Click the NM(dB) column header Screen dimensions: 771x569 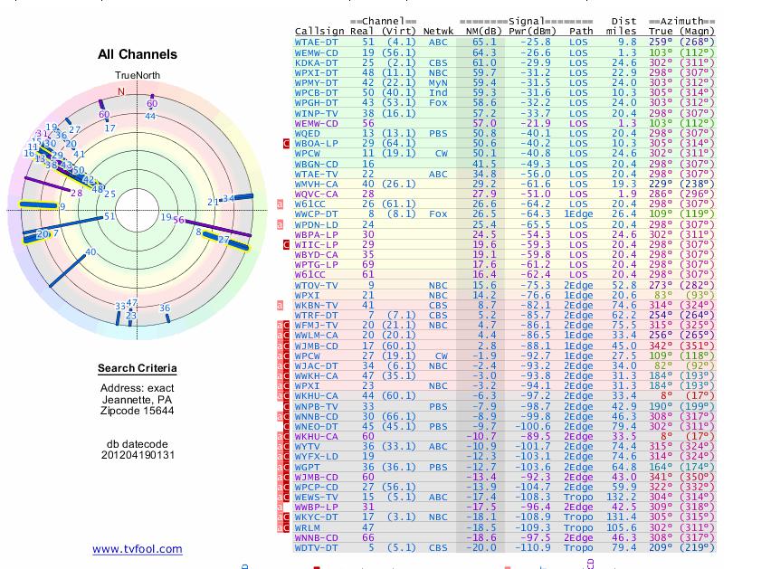(484, 32)
